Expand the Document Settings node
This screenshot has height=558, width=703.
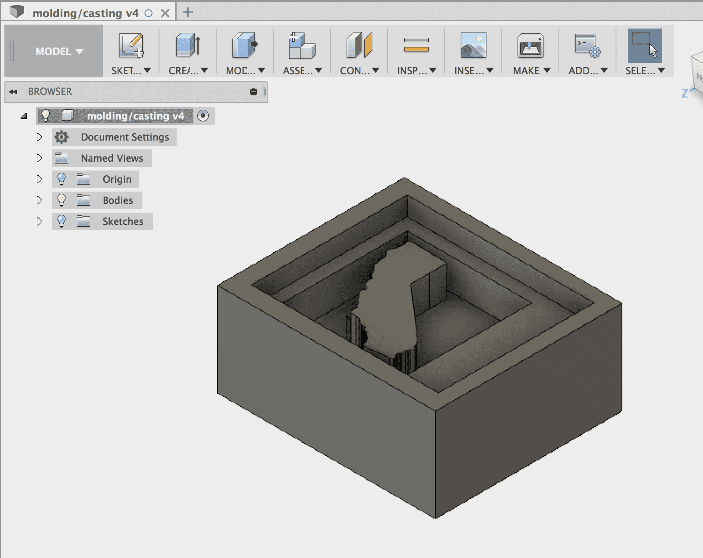(x=39, y=137)
